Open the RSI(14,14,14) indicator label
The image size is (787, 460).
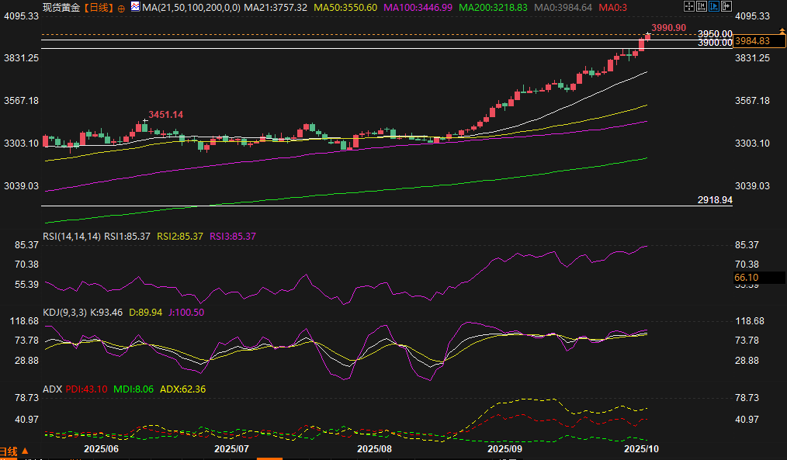click(x=71, y=236)
